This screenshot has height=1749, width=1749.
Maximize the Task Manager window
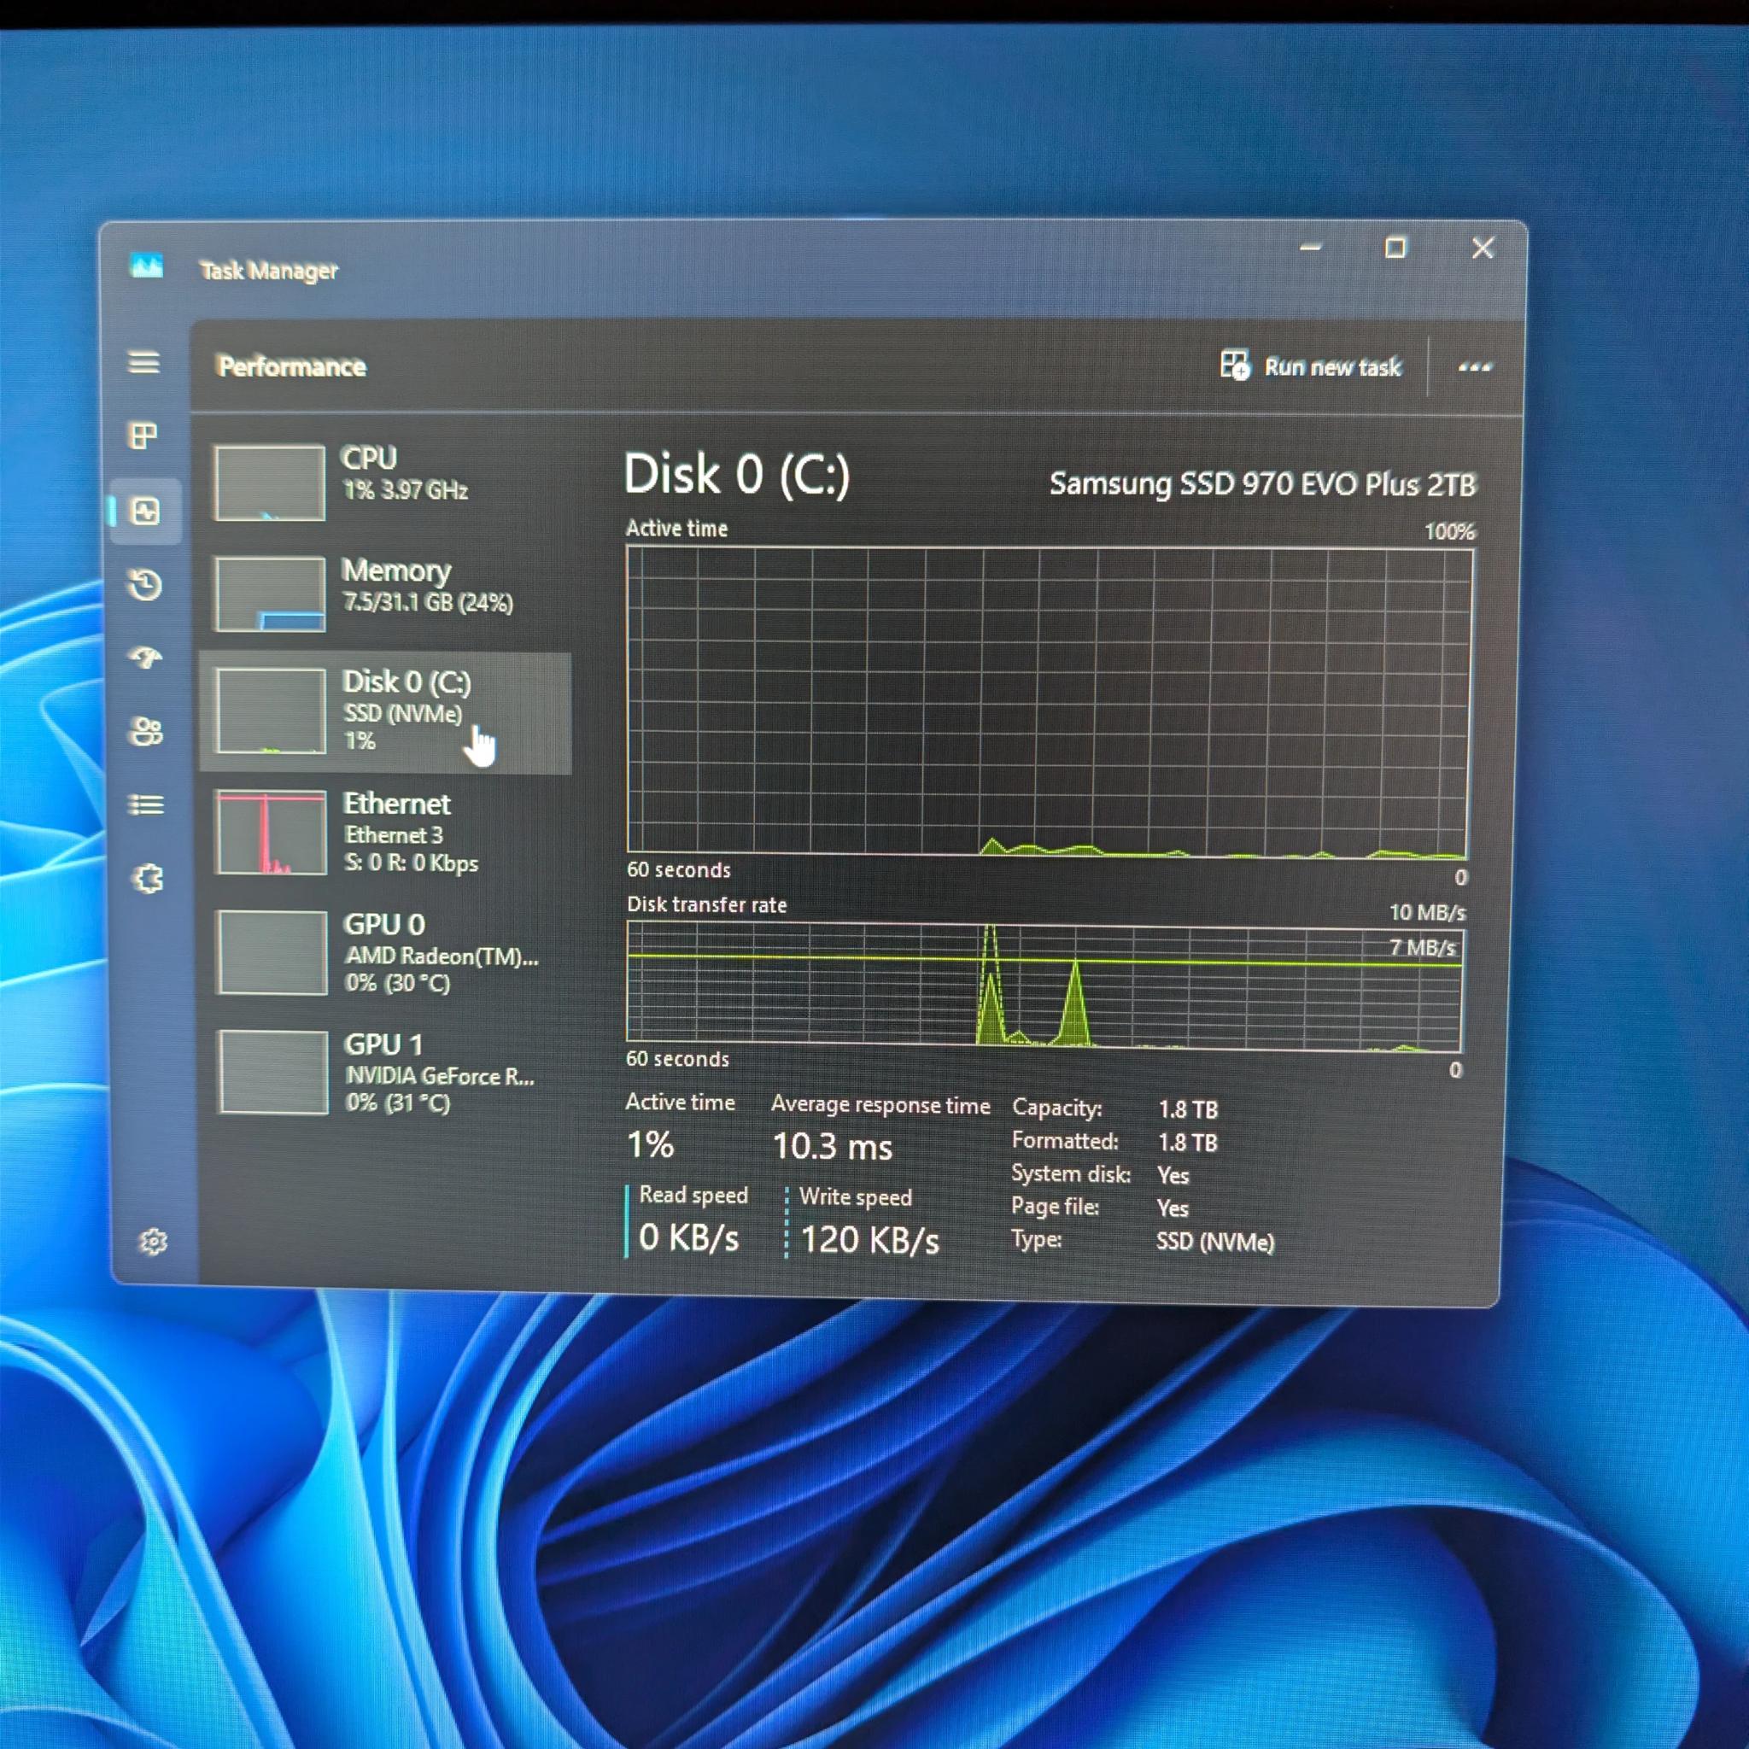click(1396, 248)
